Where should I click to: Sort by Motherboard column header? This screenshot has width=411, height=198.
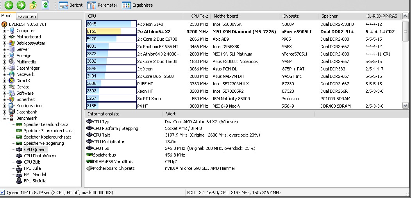pos(245,16)
